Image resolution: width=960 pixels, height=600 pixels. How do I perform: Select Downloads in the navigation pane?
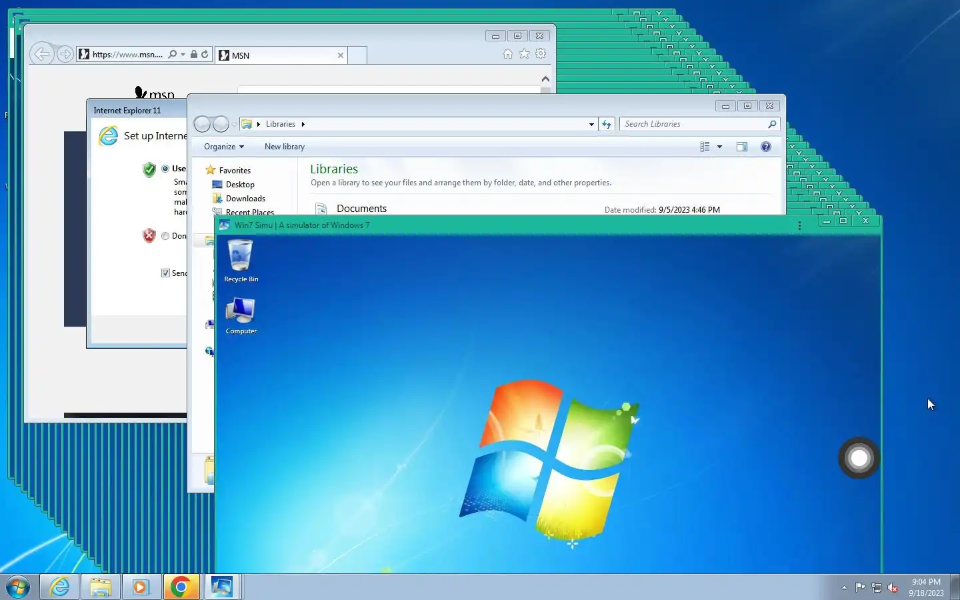[x=239, y=199]
